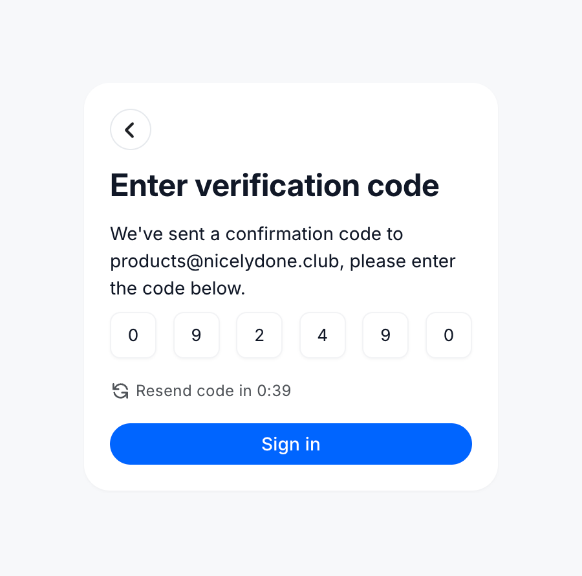
Task: Click the second code digit showing 9
Action: click(196, 335)
